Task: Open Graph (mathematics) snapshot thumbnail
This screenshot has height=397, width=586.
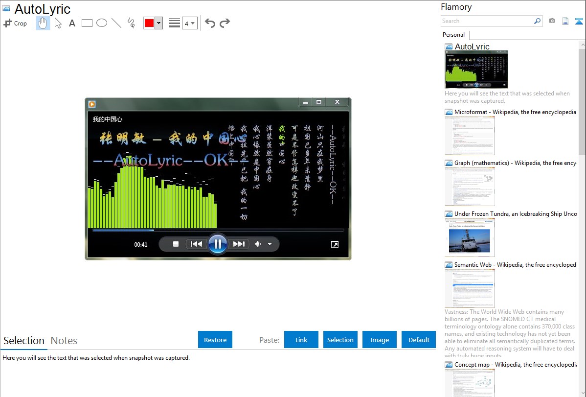Action: (x=470, y=187)
